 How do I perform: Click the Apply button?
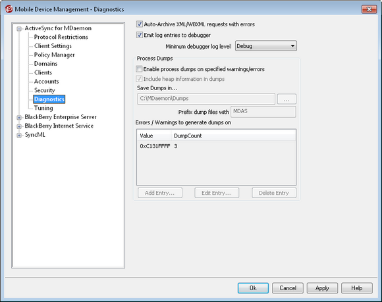coord(322,288)
